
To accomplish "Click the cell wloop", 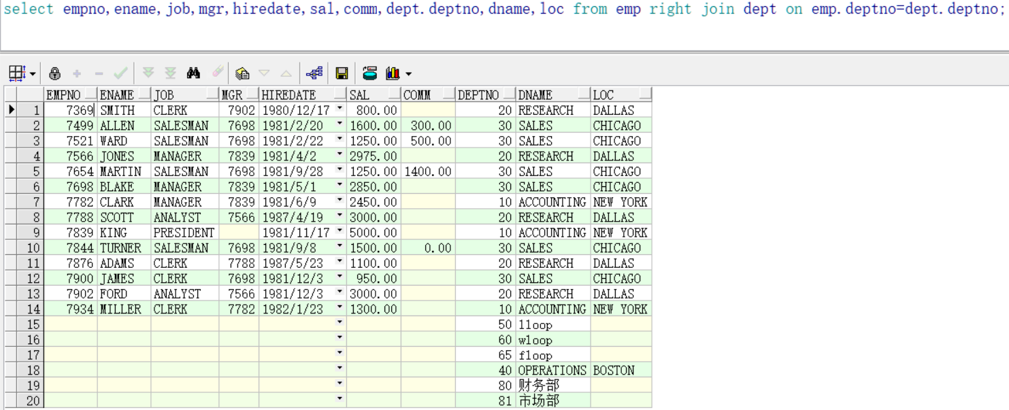I will point(552,339).
